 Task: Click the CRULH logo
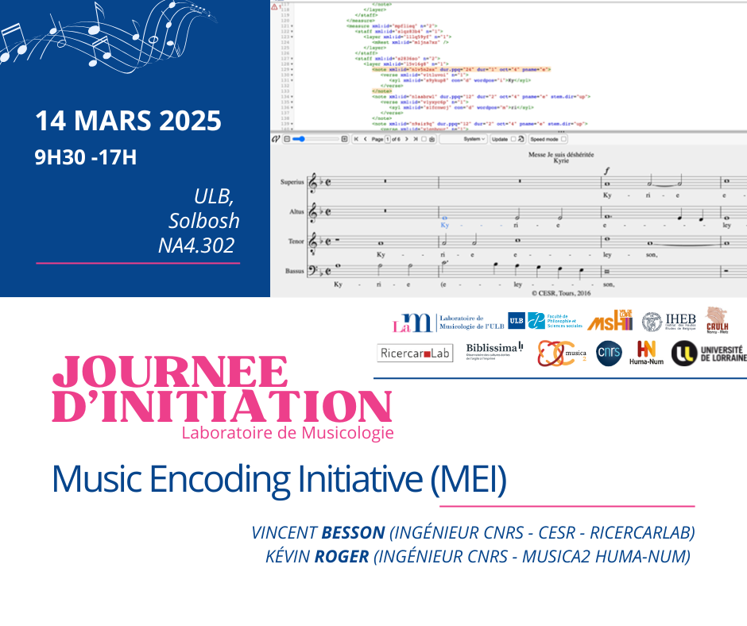click(x=717, y=320)
